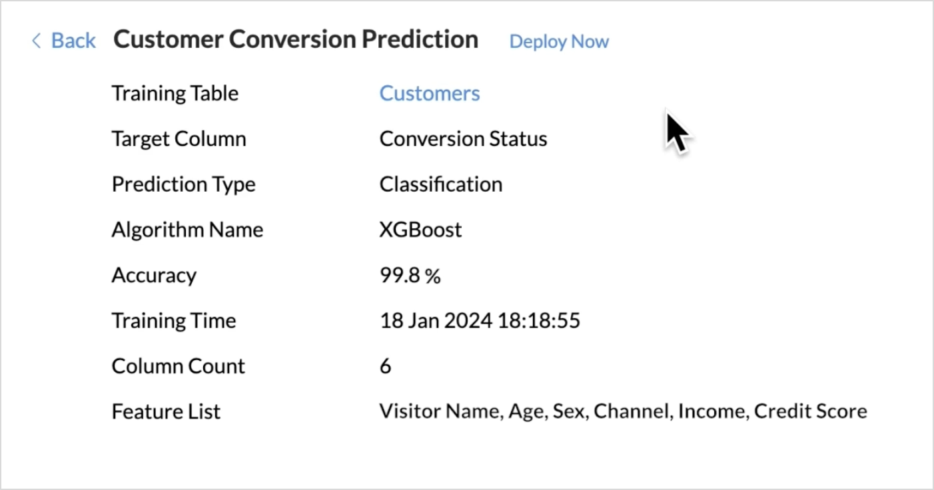This screenshot has width=934, height=490.
Task: Select the Prediction Type label
Action: [x=183, y=184]
